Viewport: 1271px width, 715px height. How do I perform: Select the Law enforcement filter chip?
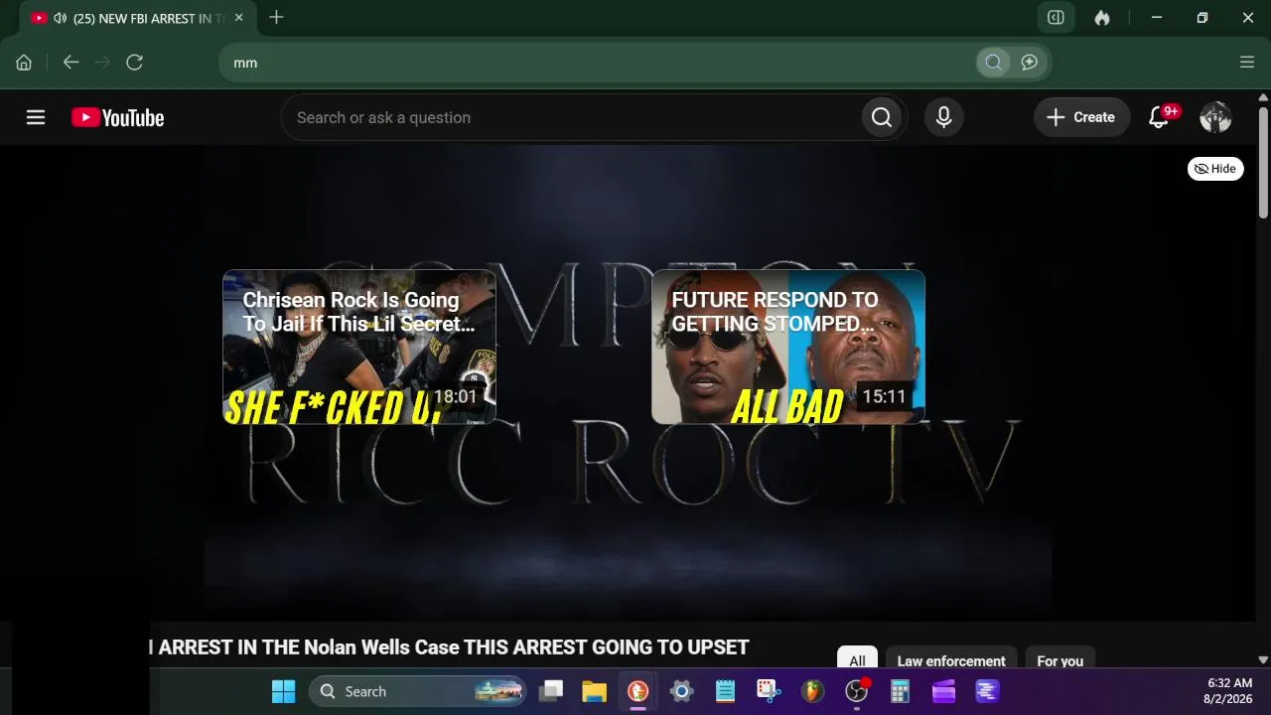click(951, 658)
